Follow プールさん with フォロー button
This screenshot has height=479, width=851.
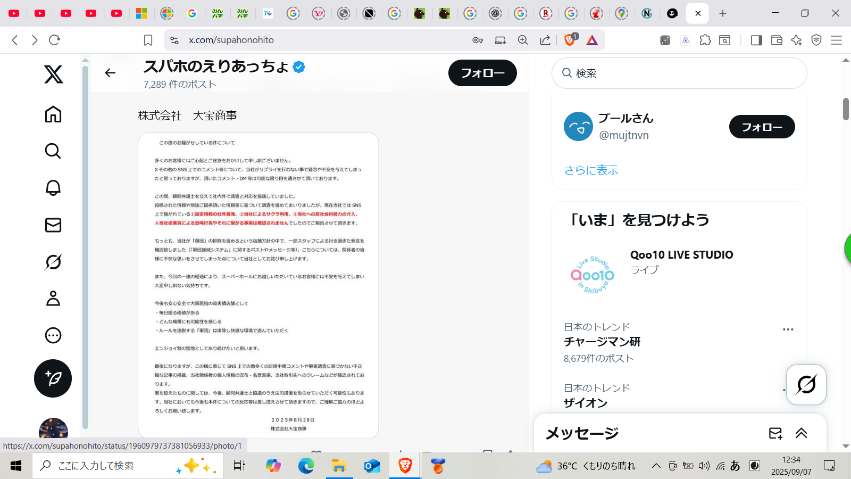pos(762,127)
